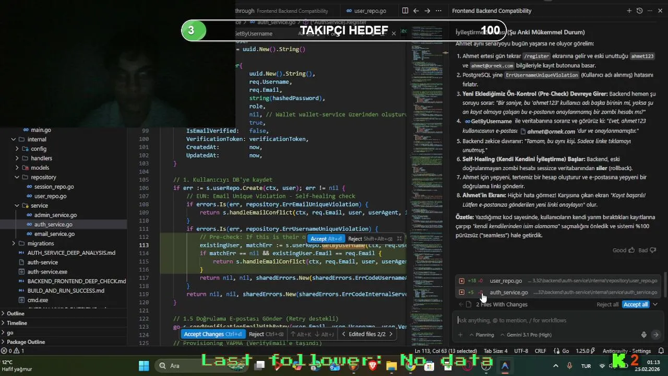The height and width of the screenshot is (376, 668).
Task: Click the Accept Changes button
Action: (x=213, y=334)
